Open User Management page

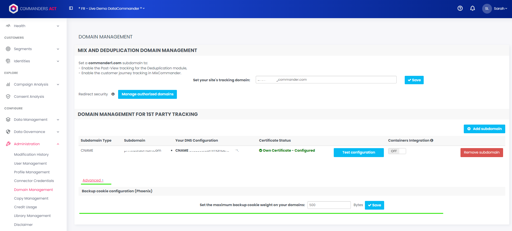click(x=30, y=163)
